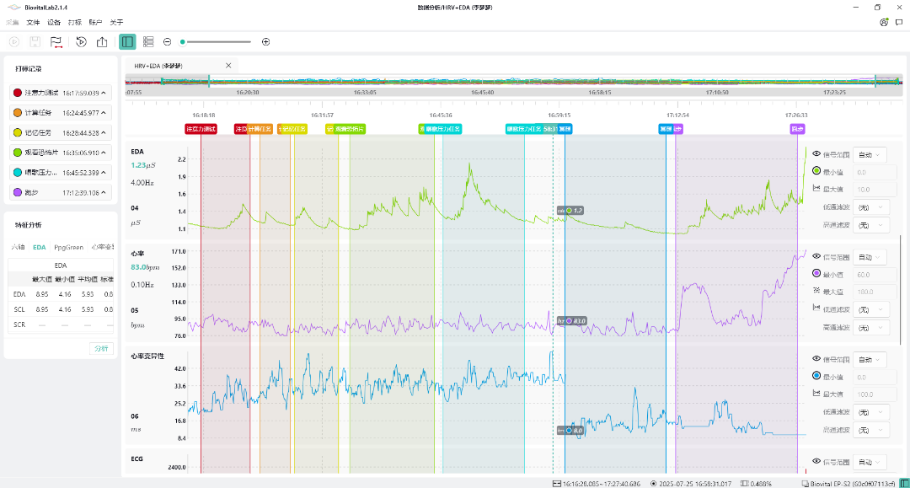The image size is (910, 488).
Task: Click the 分析 button
Action: [101, 348]
